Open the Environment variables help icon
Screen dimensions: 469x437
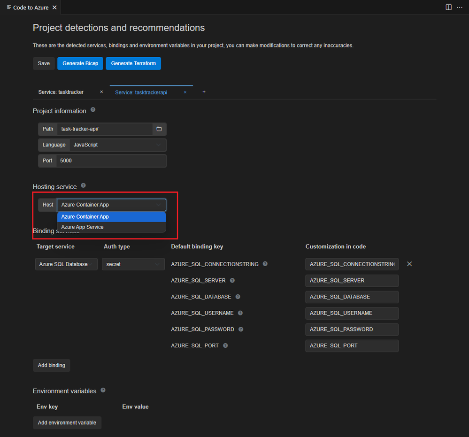click(x=103, y=390)
